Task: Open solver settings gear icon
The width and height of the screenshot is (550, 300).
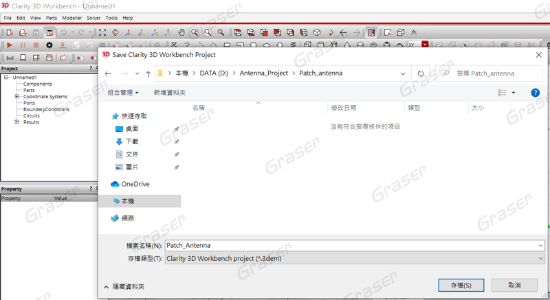Action: click(x=49, y=45)
